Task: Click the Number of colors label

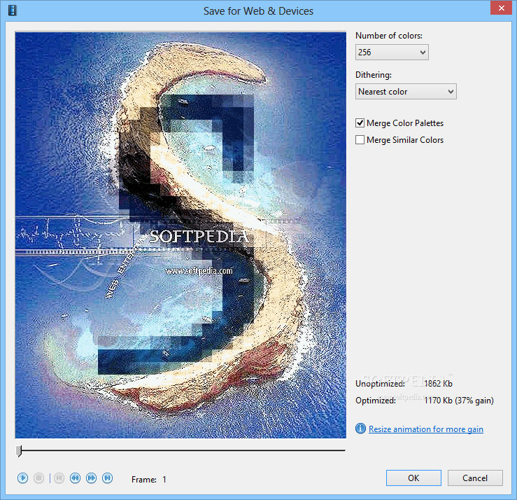Action: click(x=389, y=36)
